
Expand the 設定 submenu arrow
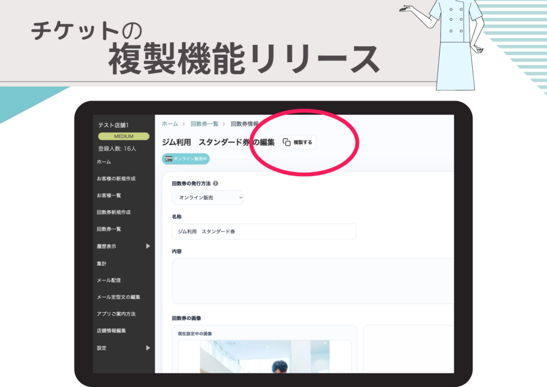(148, 347)
